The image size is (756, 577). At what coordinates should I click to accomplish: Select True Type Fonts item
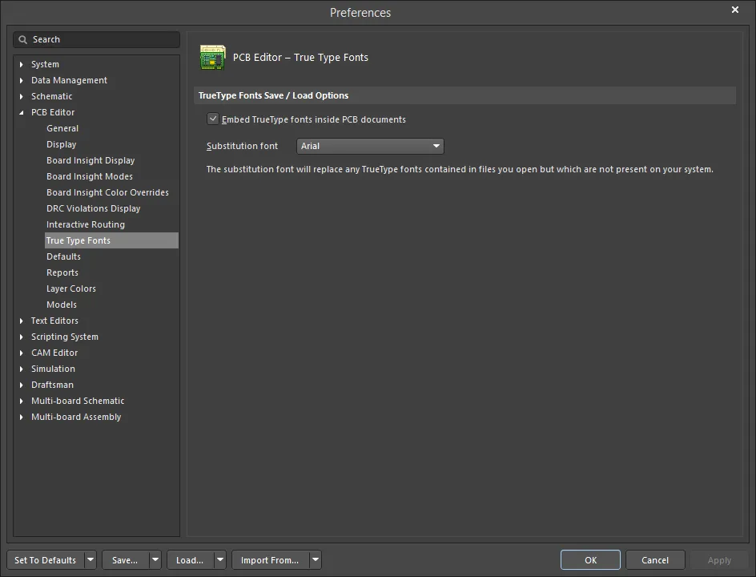[x=111, y=240]
